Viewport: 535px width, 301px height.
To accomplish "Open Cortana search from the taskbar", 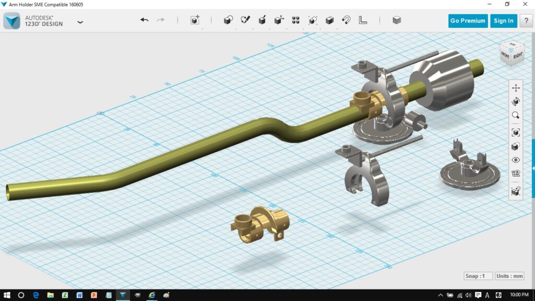I will [x=21, y=295].
